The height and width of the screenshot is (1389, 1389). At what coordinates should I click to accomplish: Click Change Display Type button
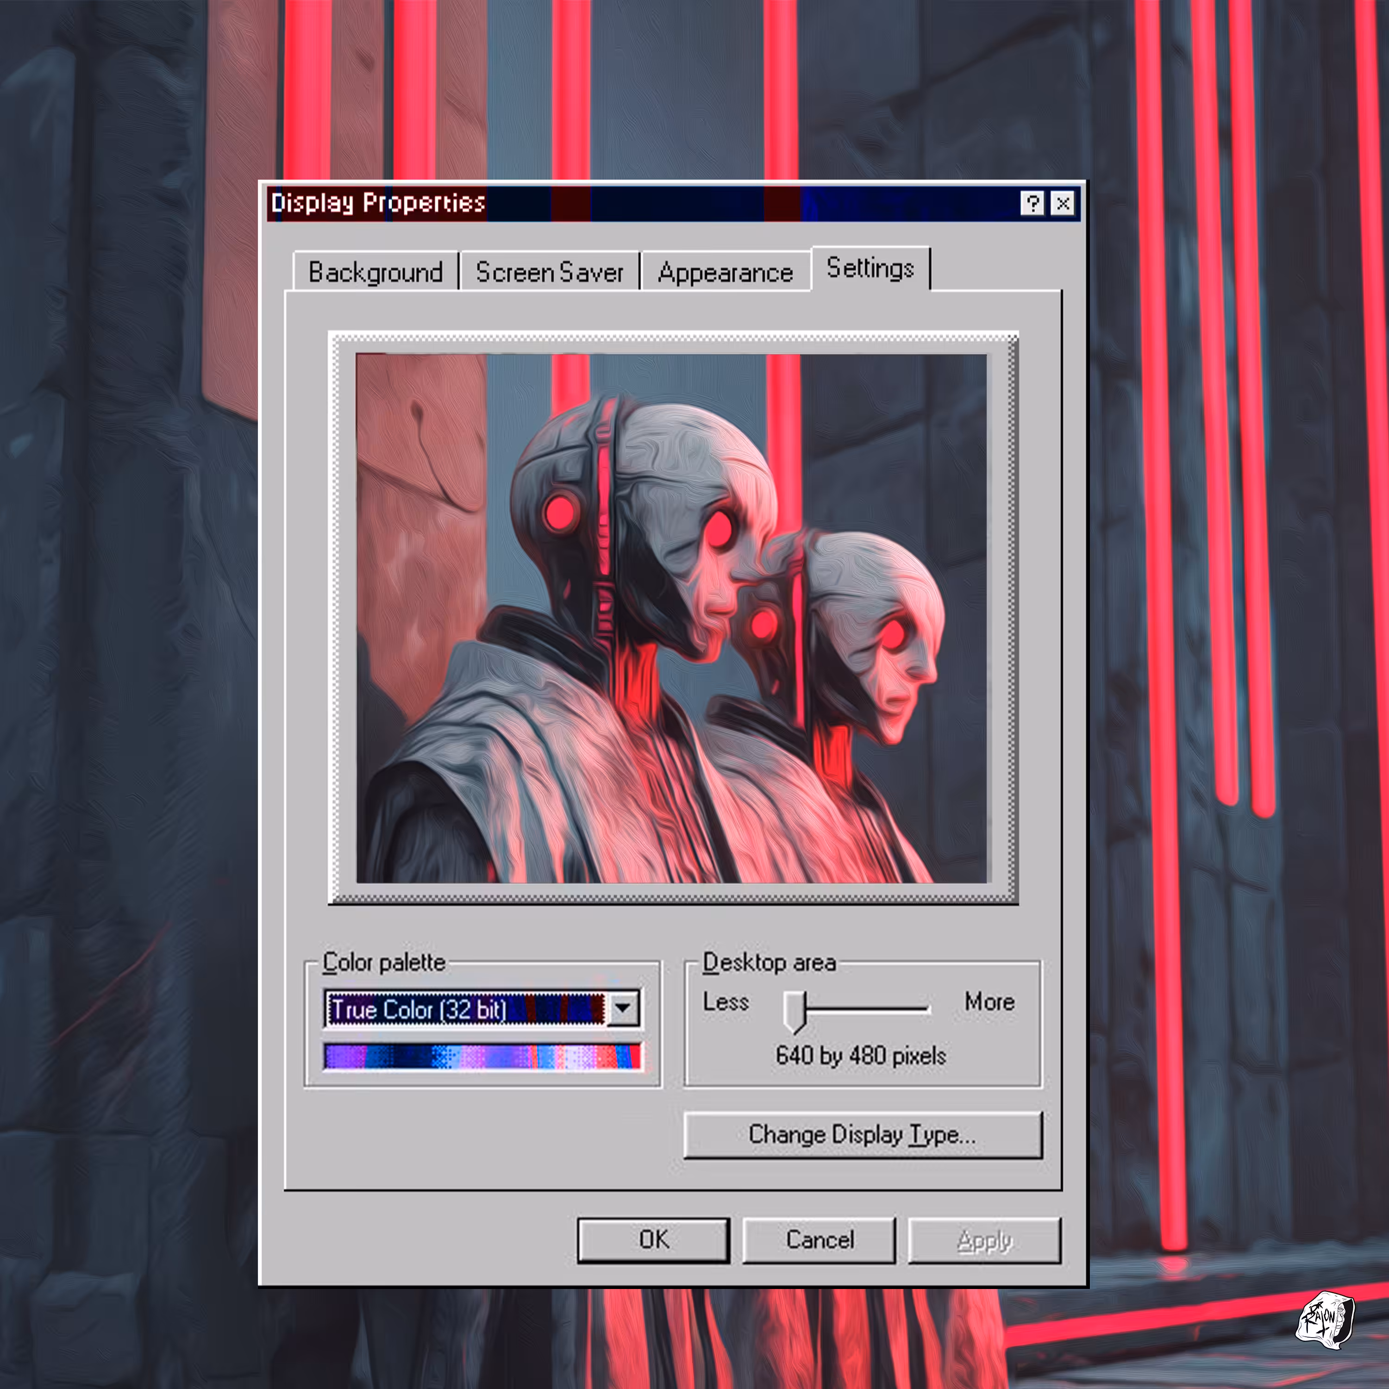click(863, 1135)
